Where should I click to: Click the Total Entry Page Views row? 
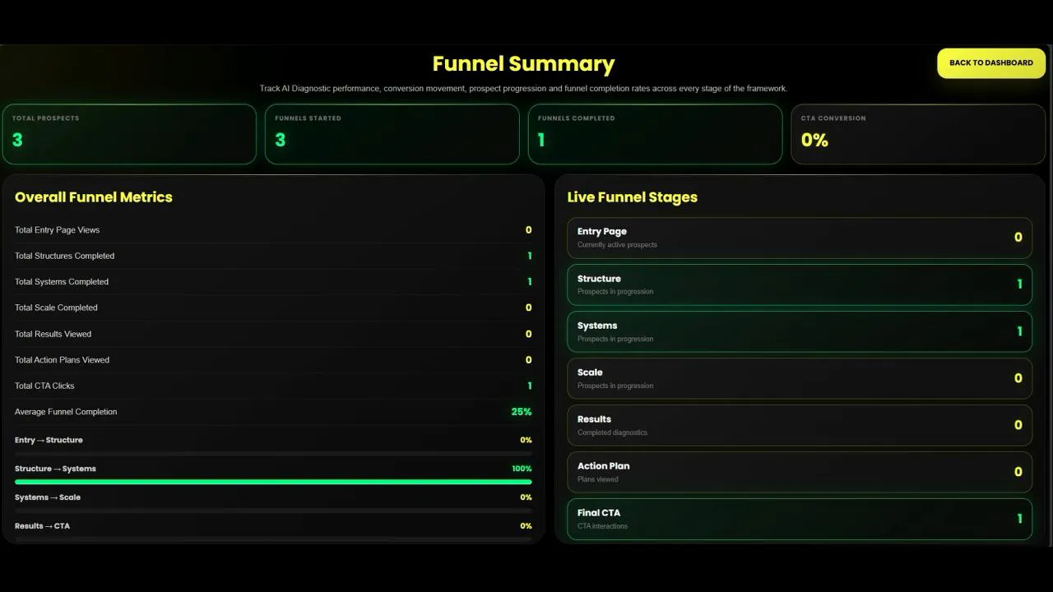pyautogui.click(x=273, y=230)
